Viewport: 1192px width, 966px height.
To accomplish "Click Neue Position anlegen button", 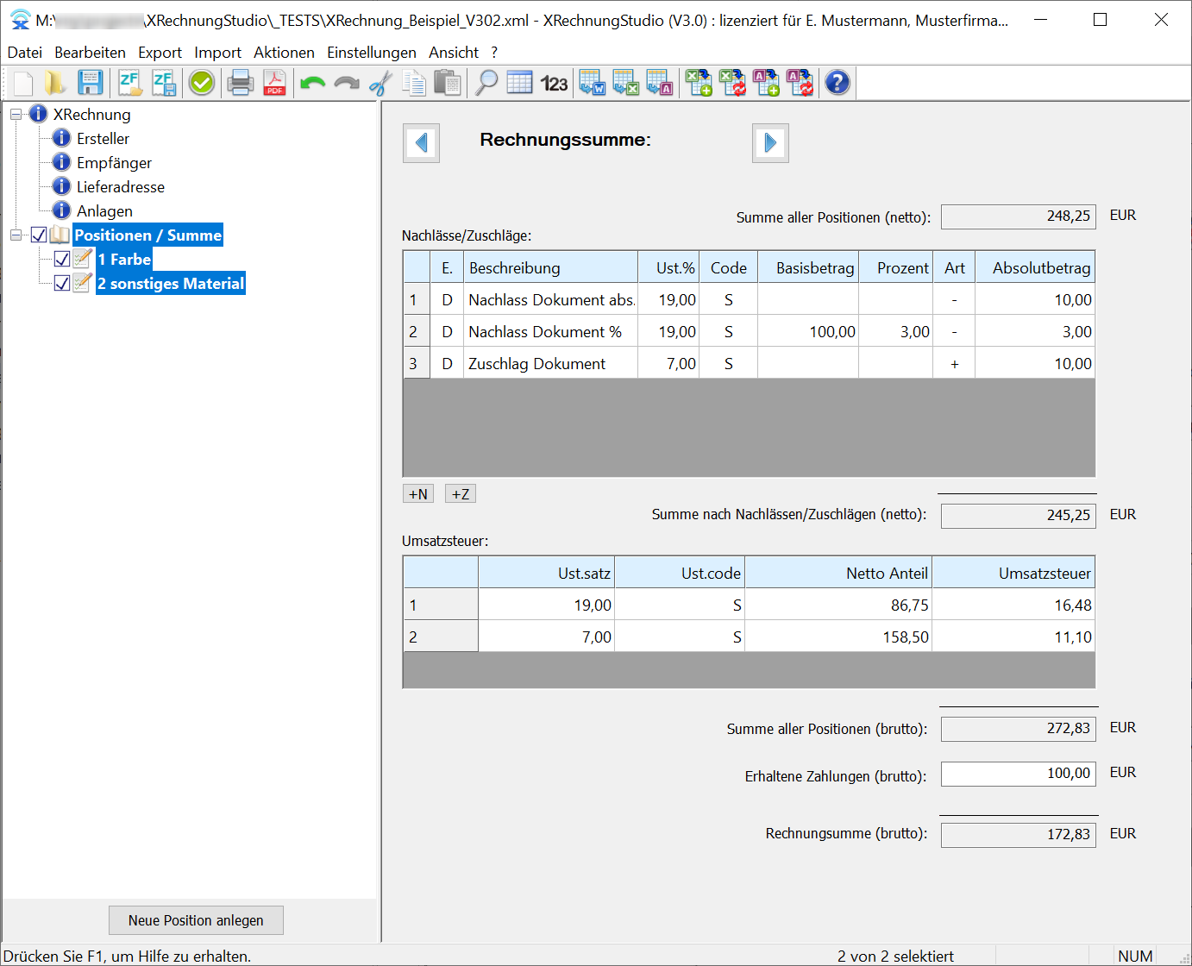I will tap(196, 920).
